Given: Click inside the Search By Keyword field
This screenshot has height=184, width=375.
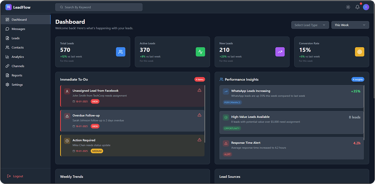Looking at the screenshot, I should pyautogui.click(x=99, y=7).
